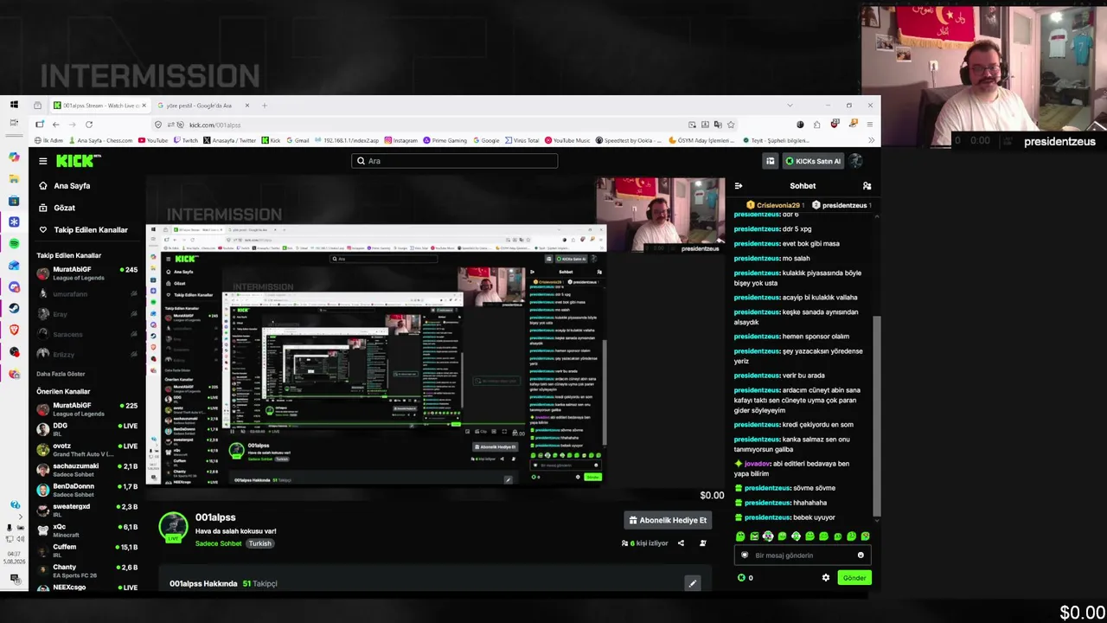
Task: Open the Windows Start menu
Action: tap(14, 105)
